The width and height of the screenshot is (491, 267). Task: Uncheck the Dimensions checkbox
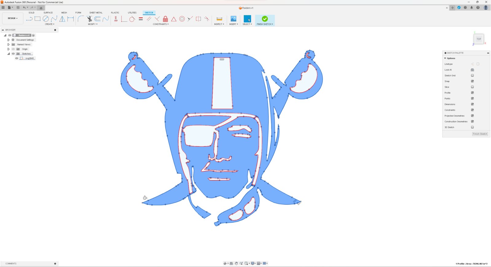[472, 104]
